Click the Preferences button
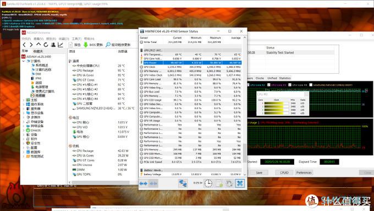This screenshot has height=211, width=374. click(x=304, y=172)
